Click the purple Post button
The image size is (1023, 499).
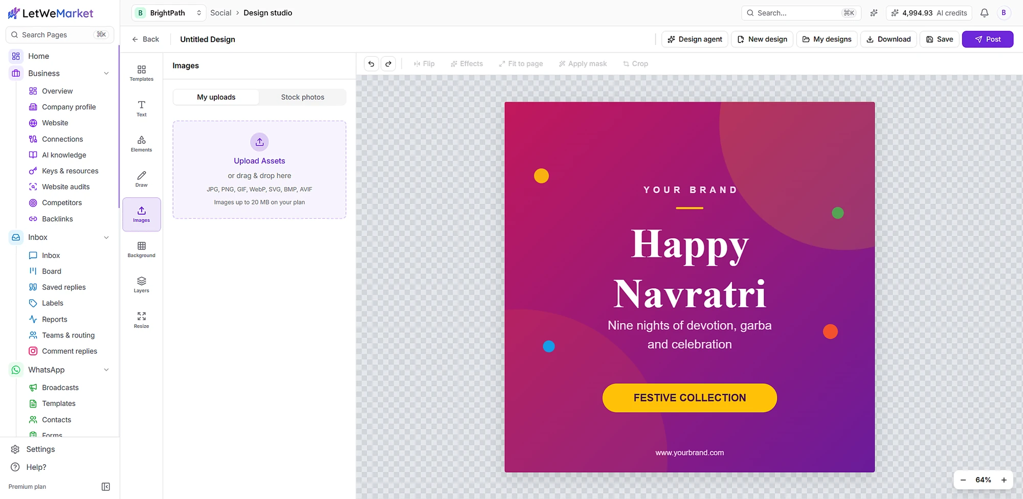pyautogui.click(x=987, y=39)
